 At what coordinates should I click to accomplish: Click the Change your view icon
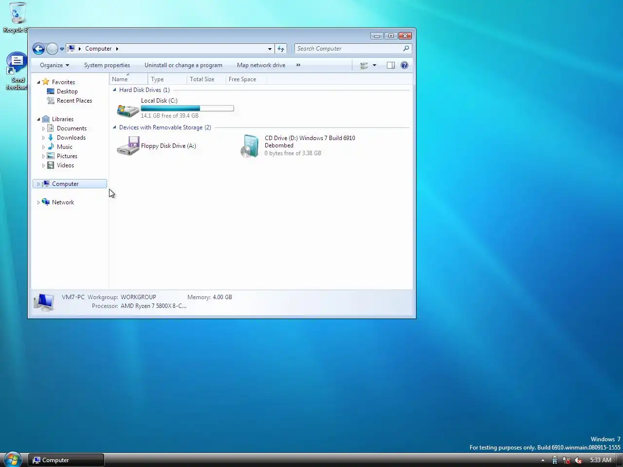coord(364,65)
